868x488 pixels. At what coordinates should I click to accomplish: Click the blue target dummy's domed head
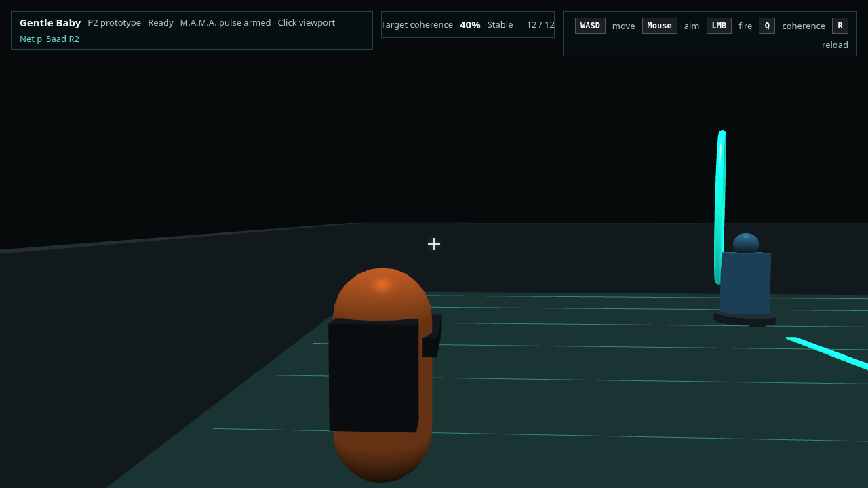click(746, 243)
